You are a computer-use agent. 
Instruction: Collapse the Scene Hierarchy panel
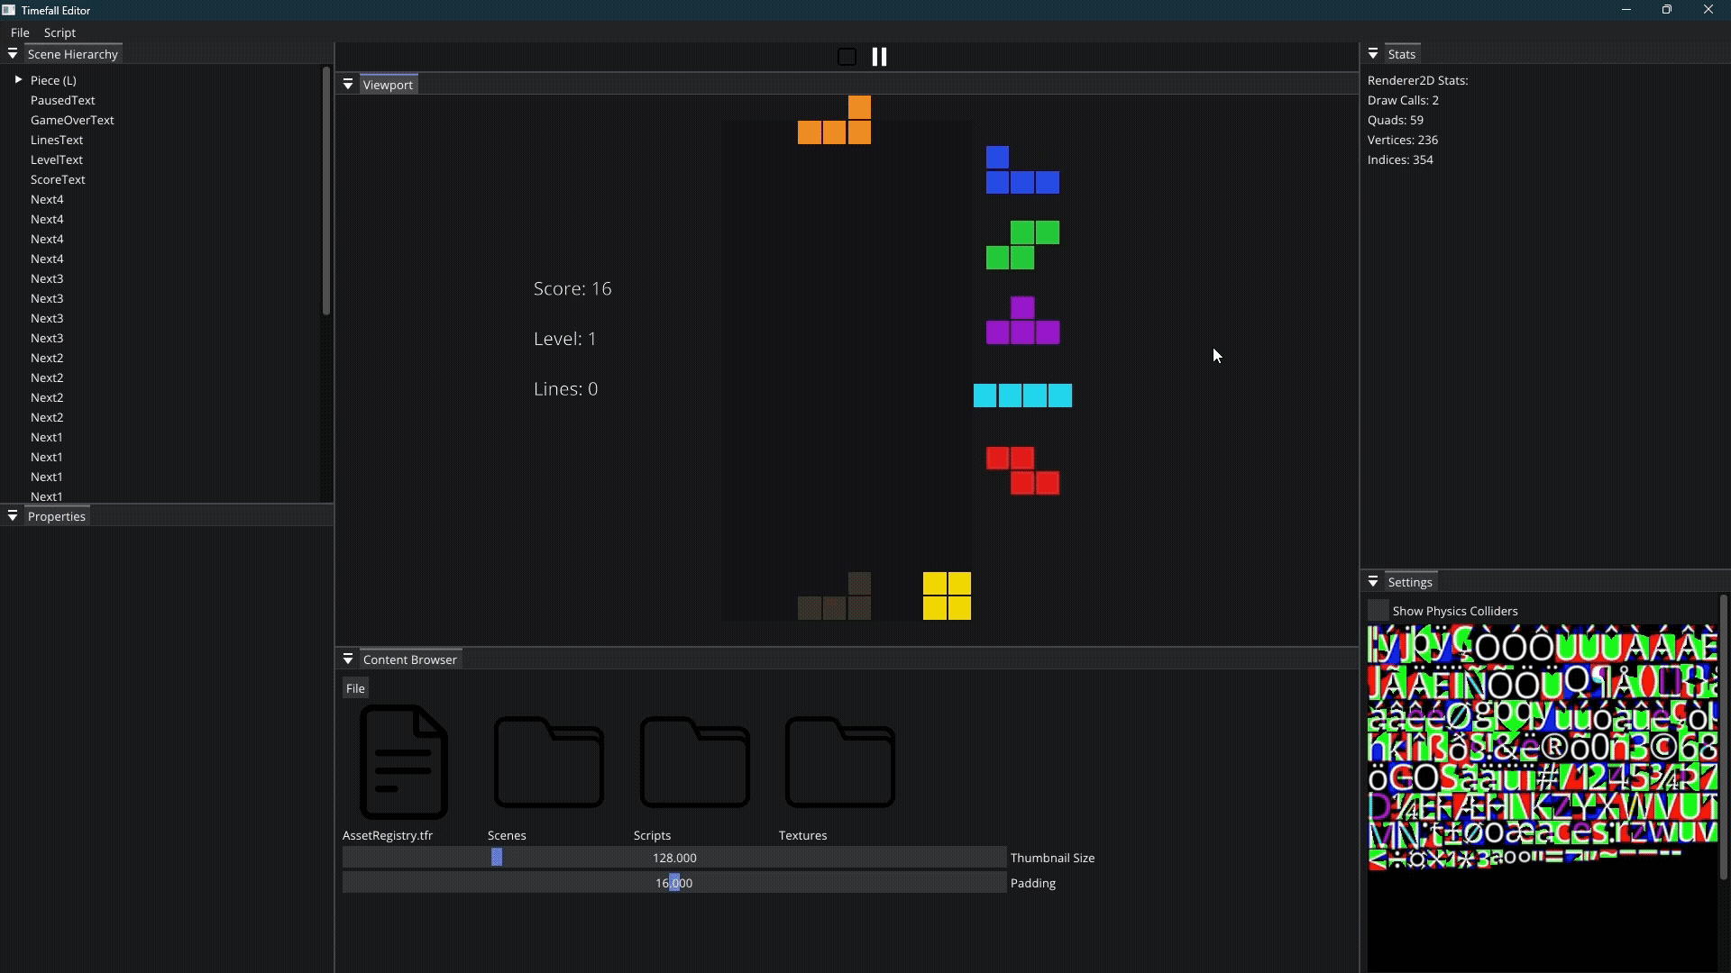click(13, 54)
